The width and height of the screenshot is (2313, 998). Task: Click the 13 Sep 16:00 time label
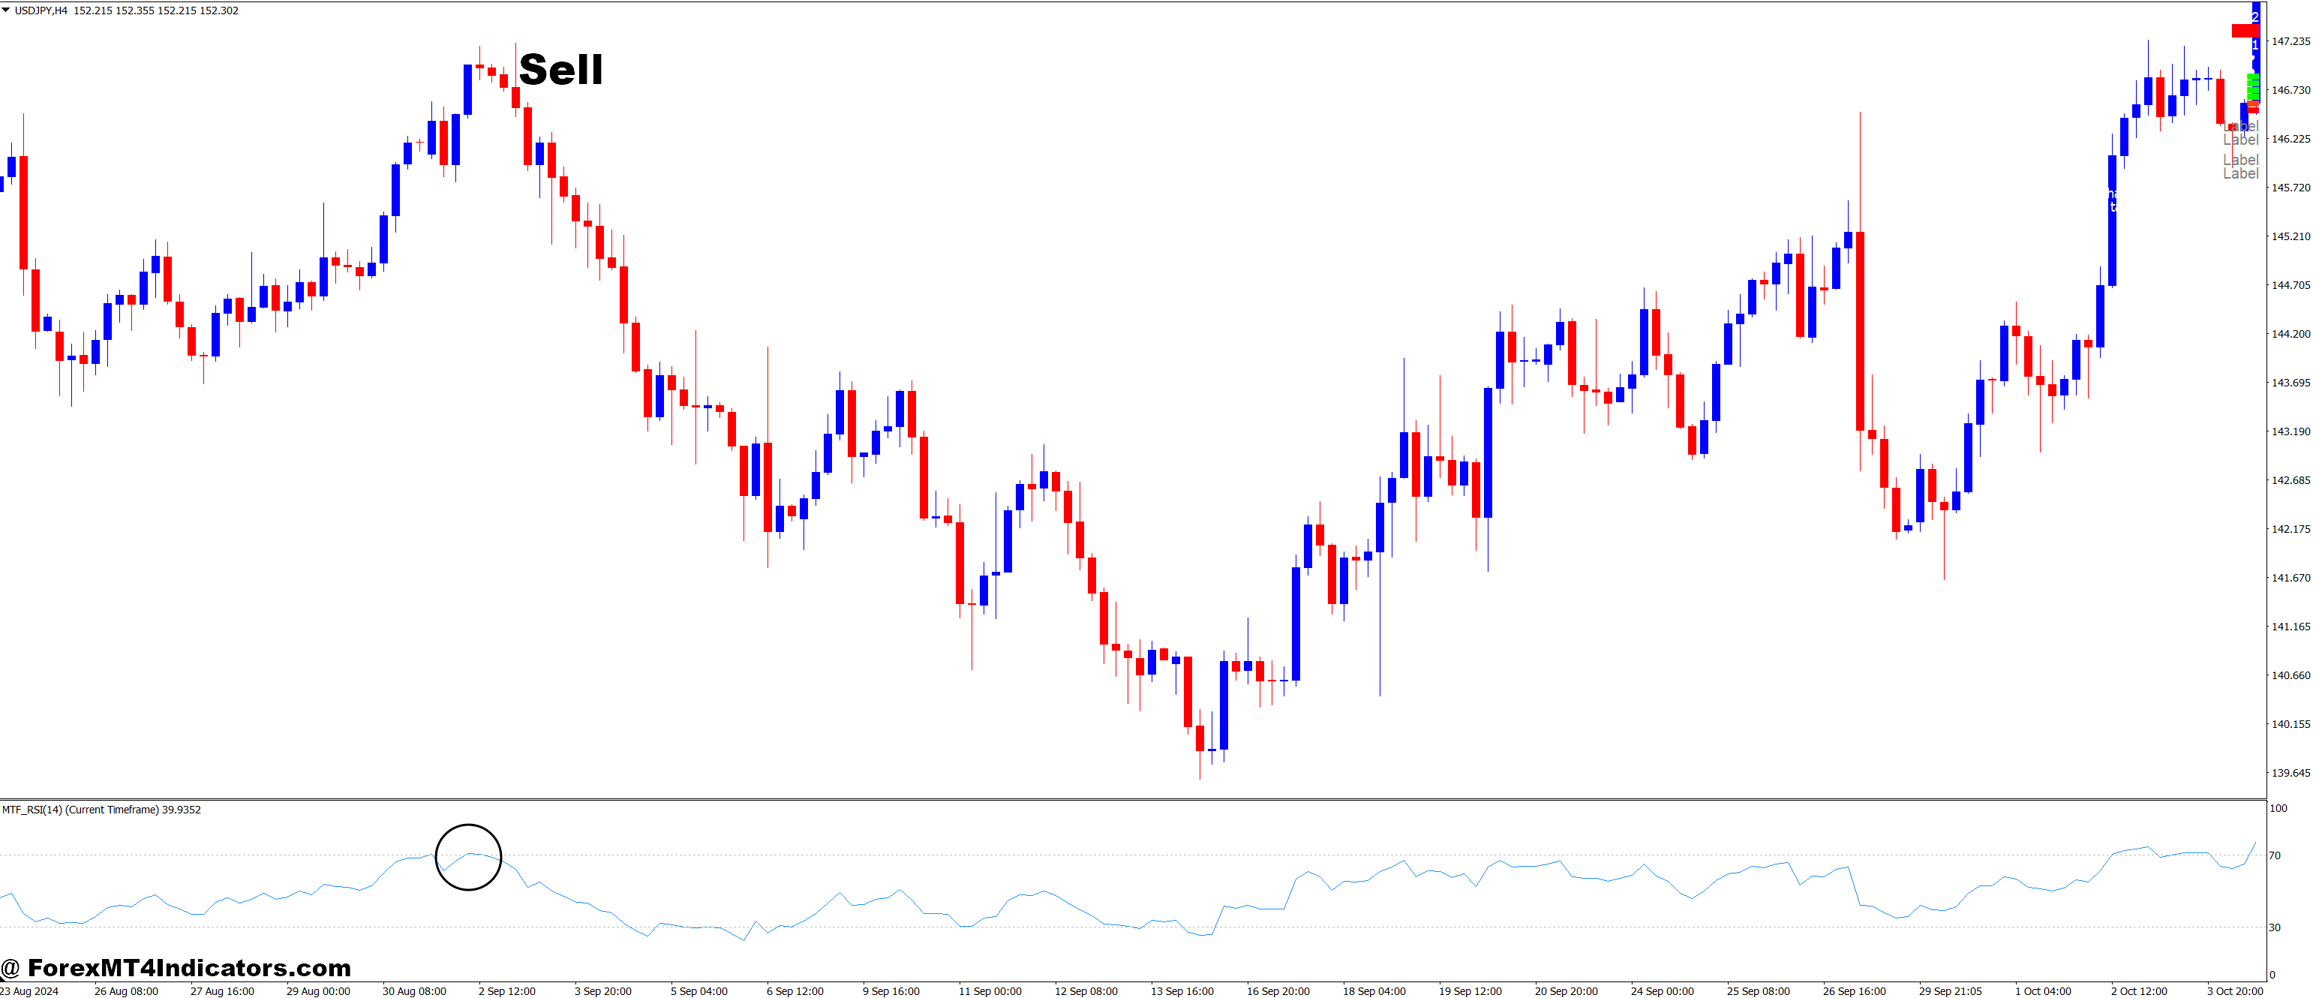pos(1182,992)
